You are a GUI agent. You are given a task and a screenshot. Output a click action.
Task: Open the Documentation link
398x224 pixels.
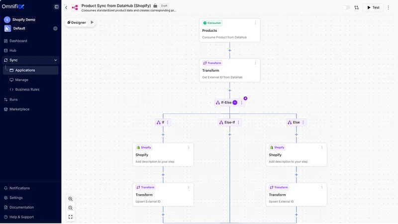(21, 208)
